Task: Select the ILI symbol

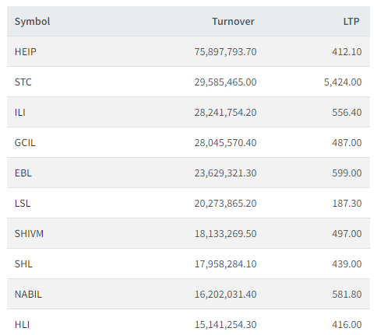Action: pyautogui.click(x=20, y=113)
